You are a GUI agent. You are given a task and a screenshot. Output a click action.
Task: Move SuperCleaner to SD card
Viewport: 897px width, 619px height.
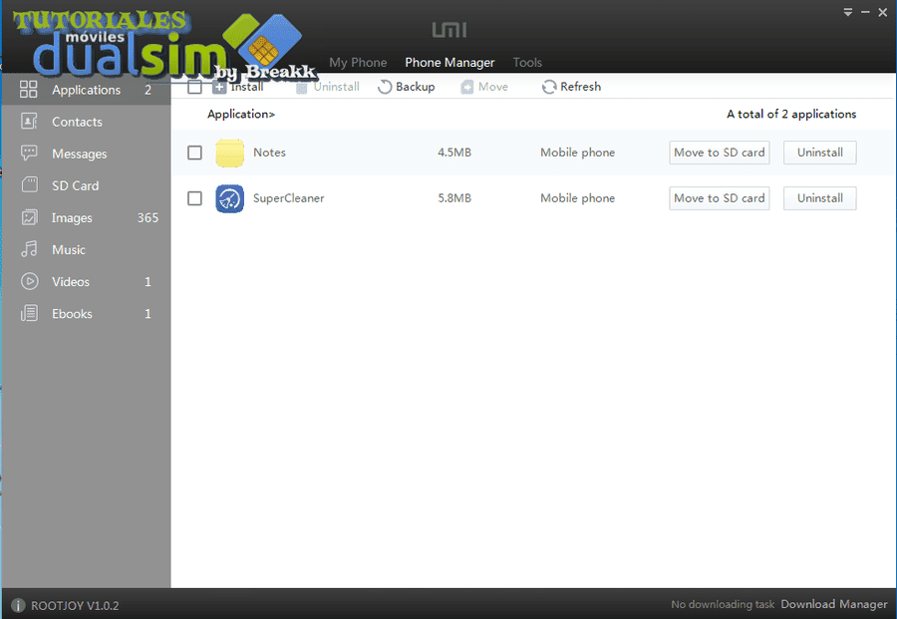pyautogui.click(x=719, y=198)
